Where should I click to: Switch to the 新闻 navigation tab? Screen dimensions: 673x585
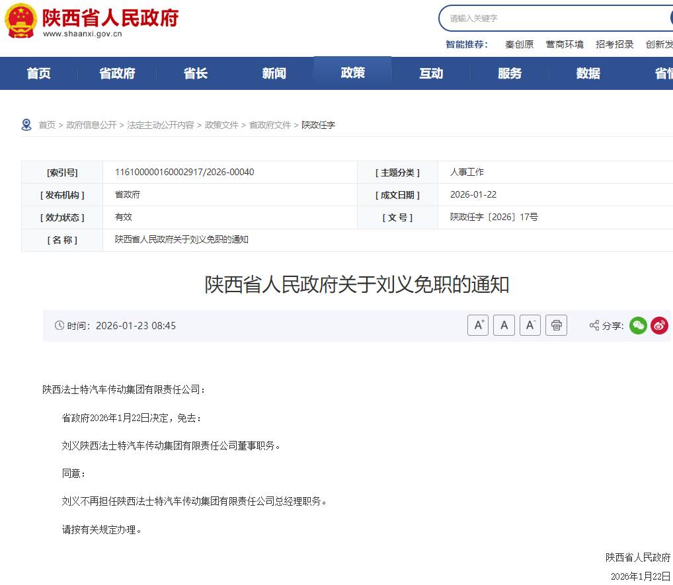pyautogui.click(x=274, y=73)
